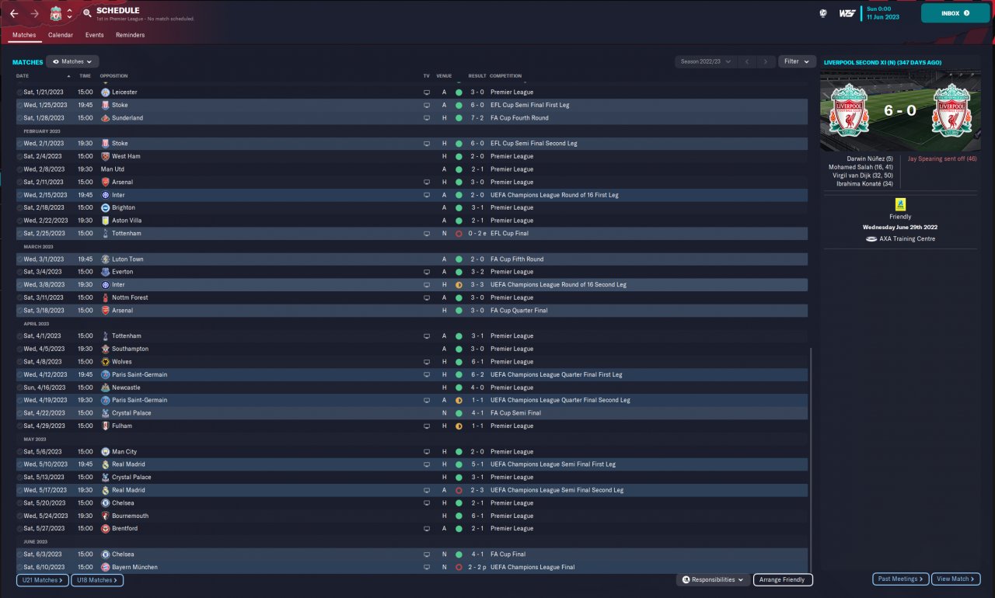995x598 pixels.
Task: Click the 7 - 2 result against Sunderland
Action: tap(477, 118)
